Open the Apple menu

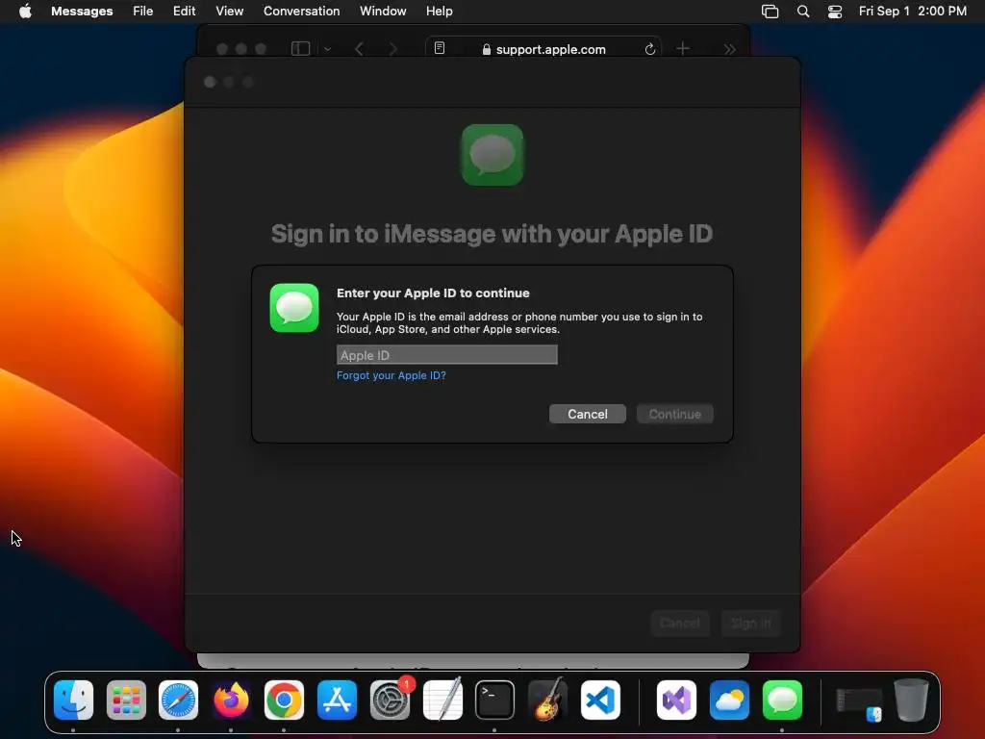[25, 11]
